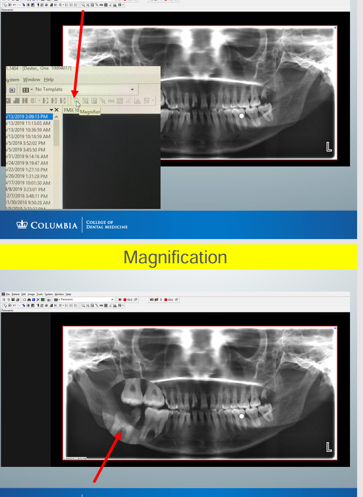363x497 pixels.
Task: Click the first red IDLE status indicator
Action: (125, 299)
